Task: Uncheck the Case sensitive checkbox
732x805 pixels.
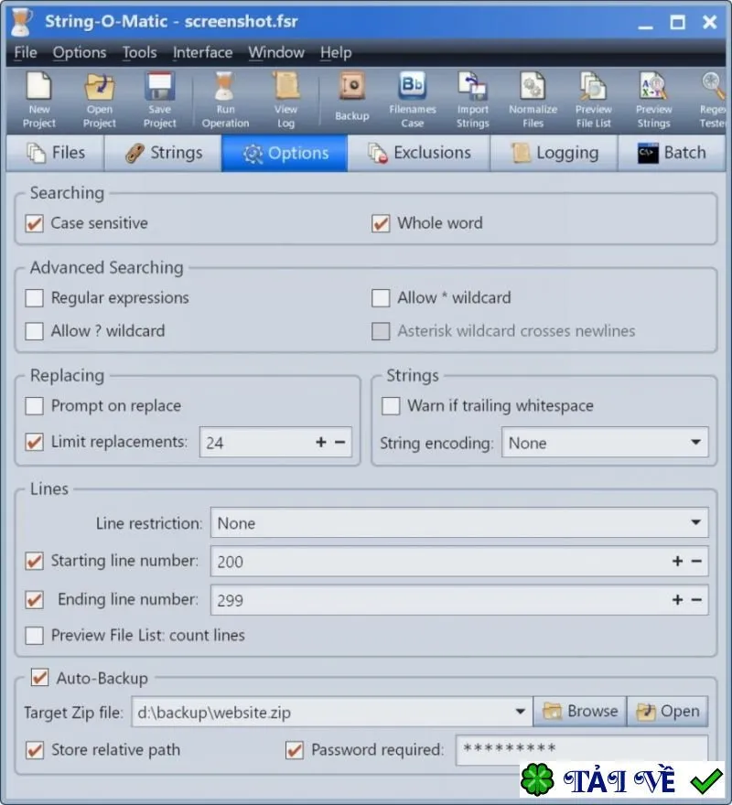Action: (x=35, y=223)
